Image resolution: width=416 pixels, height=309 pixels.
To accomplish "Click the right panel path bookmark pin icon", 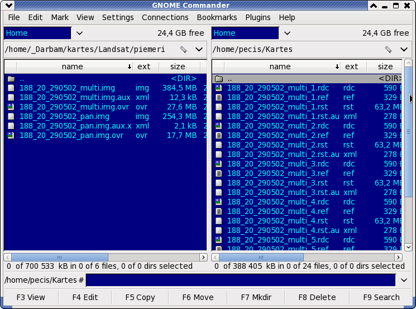I will click(389, 49).
